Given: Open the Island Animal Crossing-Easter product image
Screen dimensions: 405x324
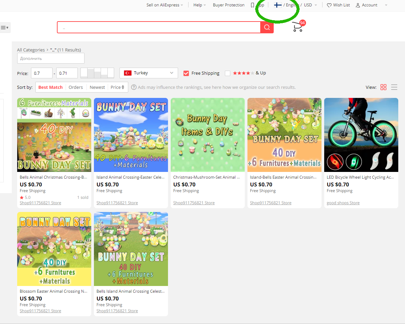Looking at the screenshot, I should tap(131, 135).
